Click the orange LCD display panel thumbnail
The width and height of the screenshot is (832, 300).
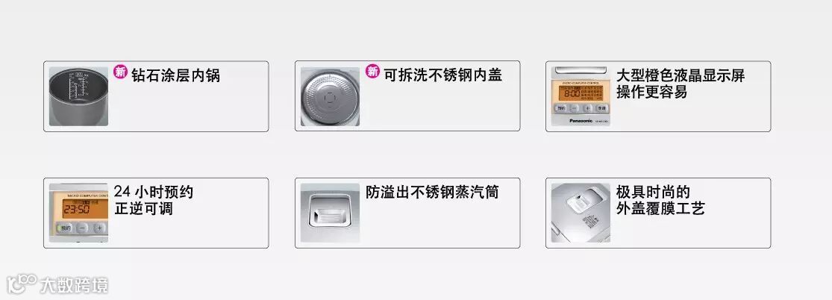581,96
